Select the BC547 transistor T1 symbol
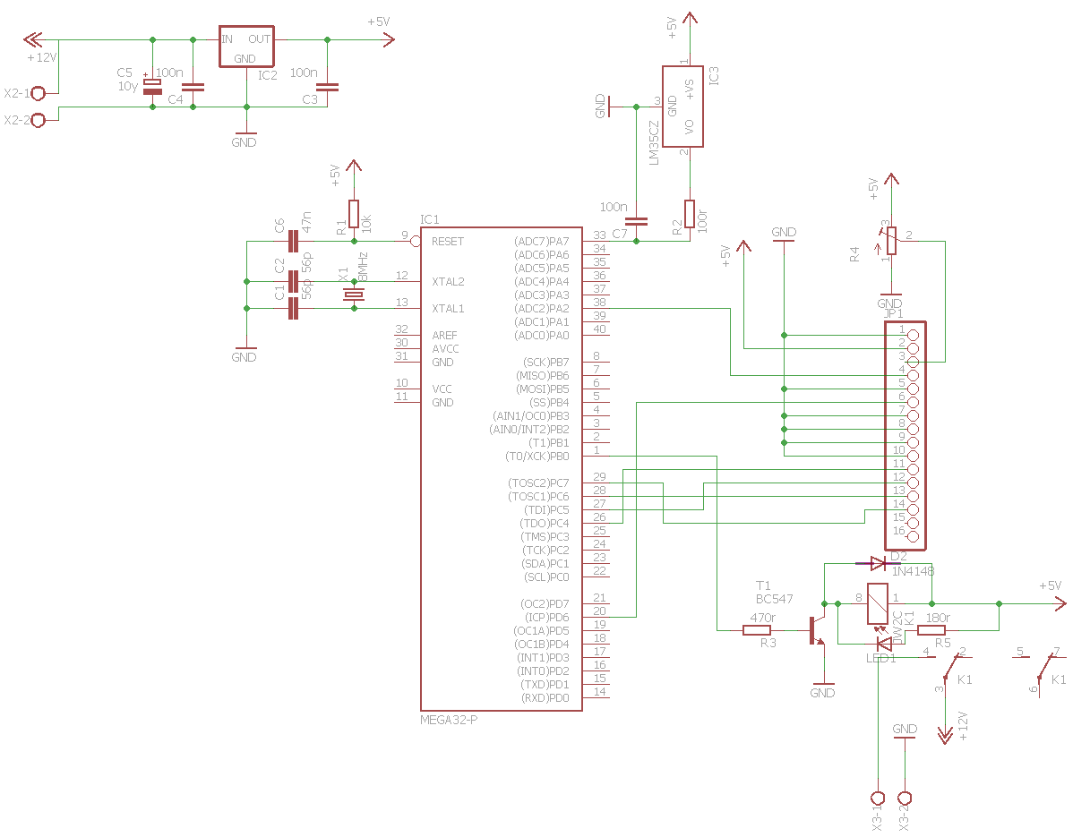Viewport: 1090px width, 837px height. tap(817, 630)
